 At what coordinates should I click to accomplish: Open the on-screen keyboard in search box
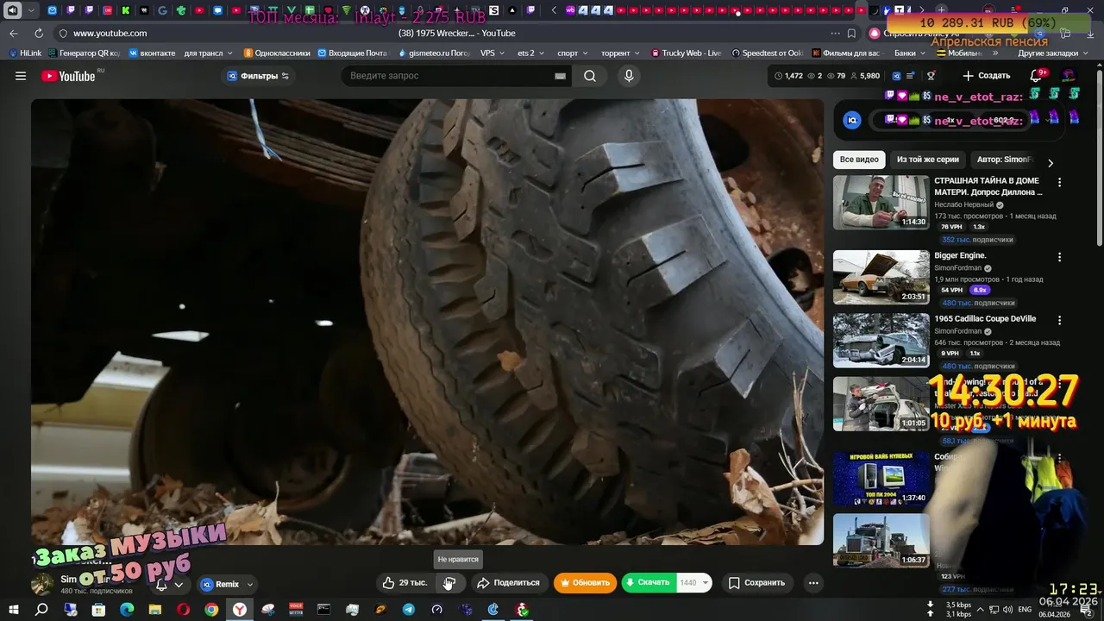click(x=561, y=76)
